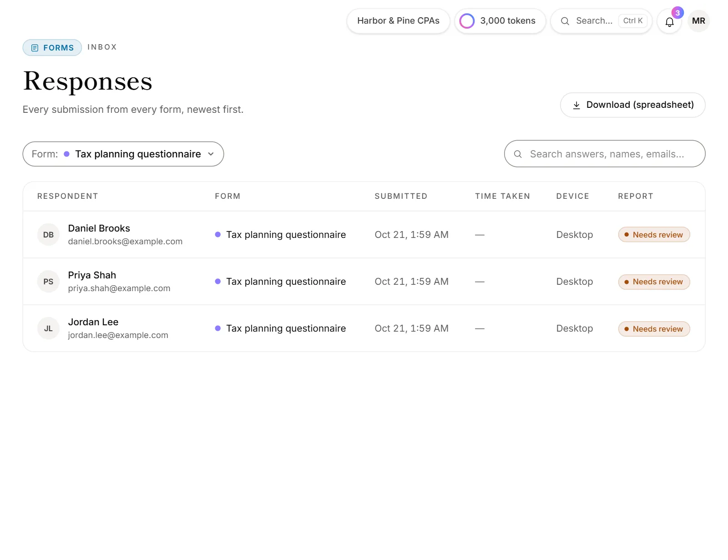The image size is (728, 560).
Task: Open the MR user avatar menu
Action: point(698,21)
